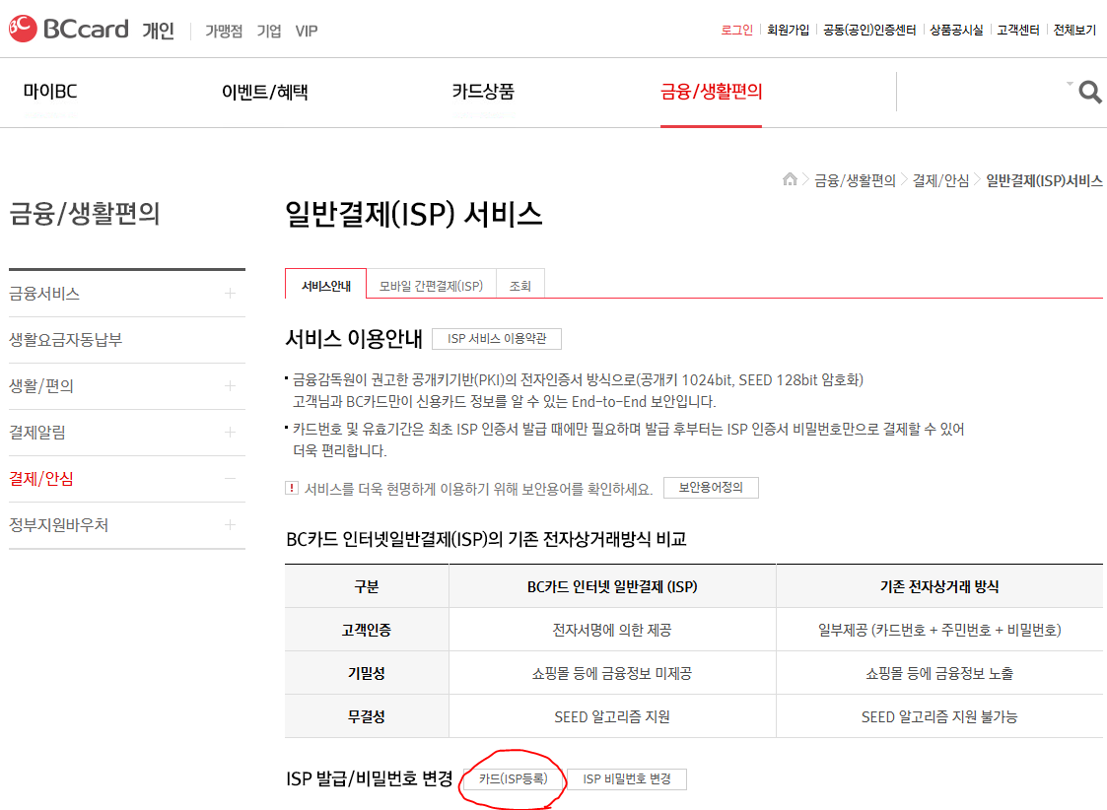Open the 이벤트/혜택 menu
Image resolution: width=1107 pixels, height=810 pixels.
coord(264,92)
